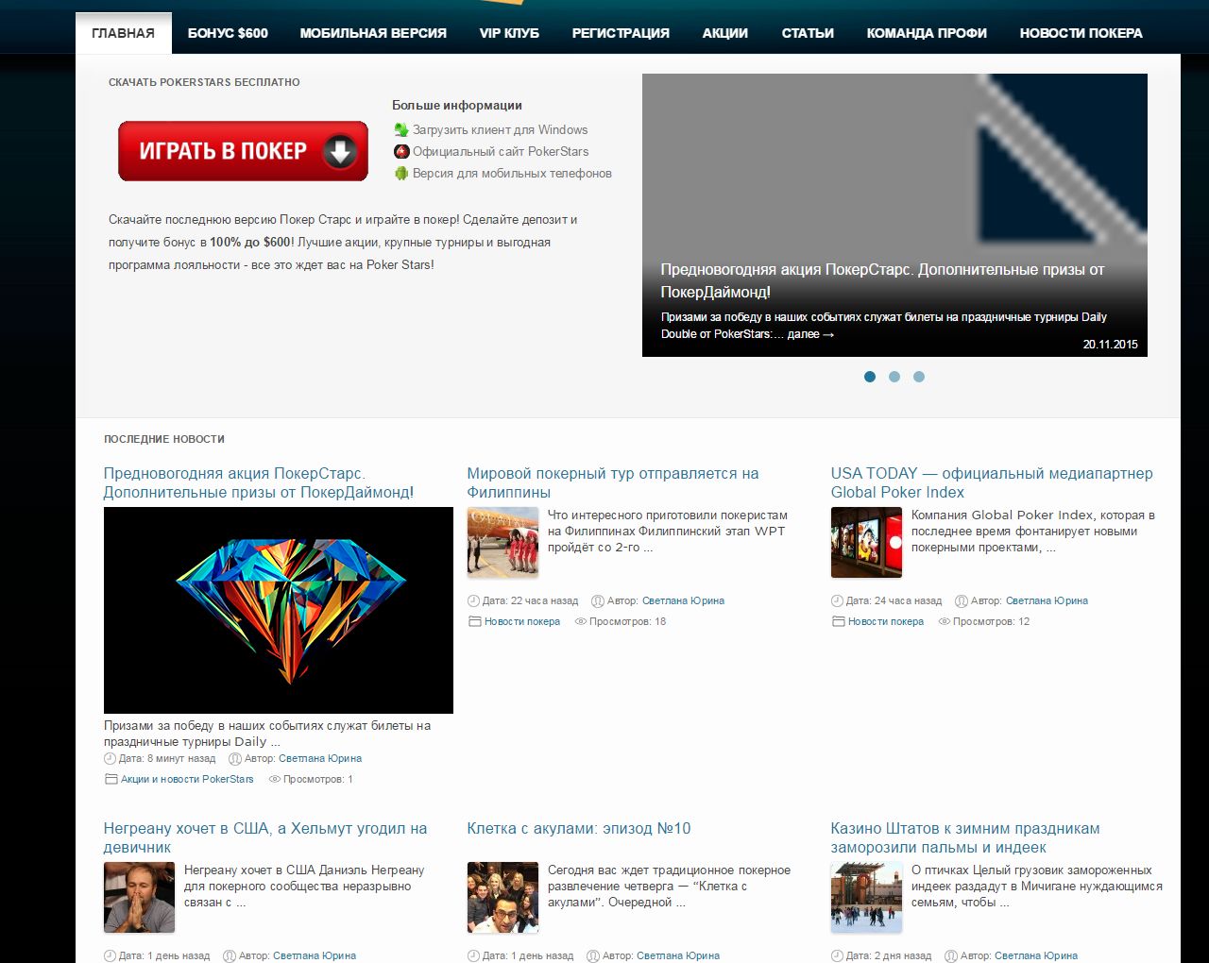
Task: Open МОБИЛЬНАЯ ВЕРСИЯ in the navigation
Action: 373,33
